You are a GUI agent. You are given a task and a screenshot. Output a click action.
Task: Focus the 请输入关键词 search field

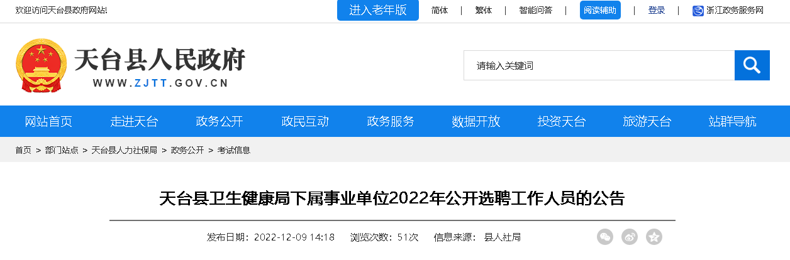point(599,65)
